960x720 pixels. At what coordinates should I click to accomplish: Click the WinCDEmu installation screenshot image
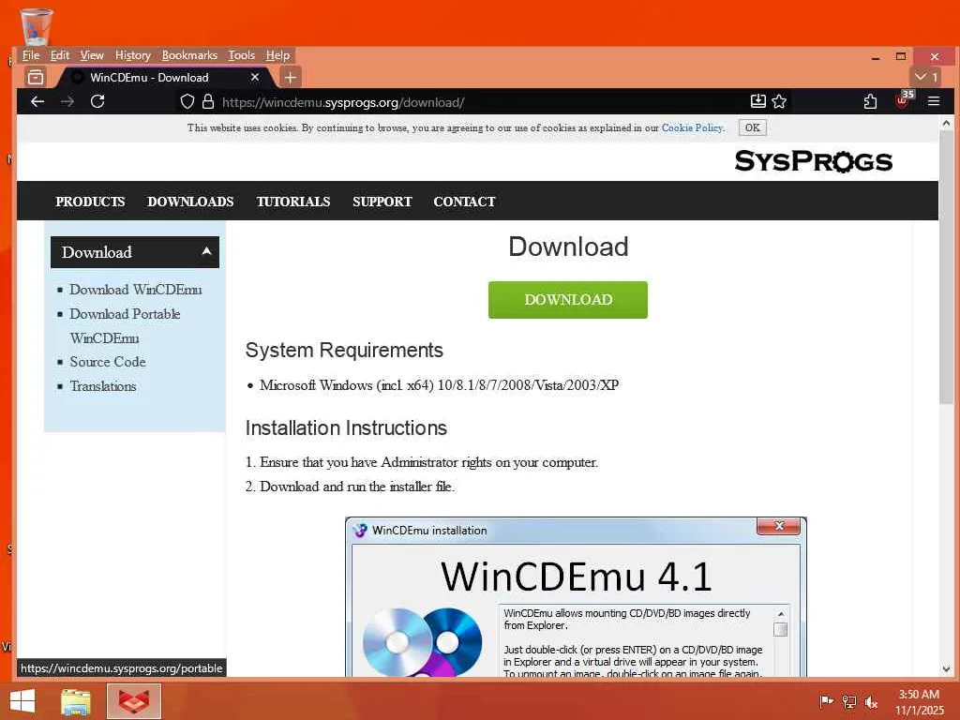tap(576, 597)
